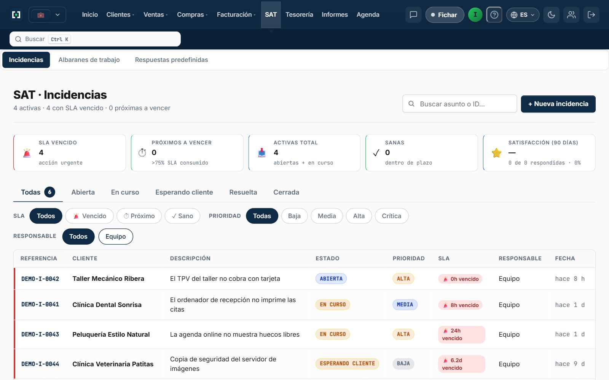Click the logout icon
Image resolution: width=609 pixels, height=380 pixels.
coord(591,15)
